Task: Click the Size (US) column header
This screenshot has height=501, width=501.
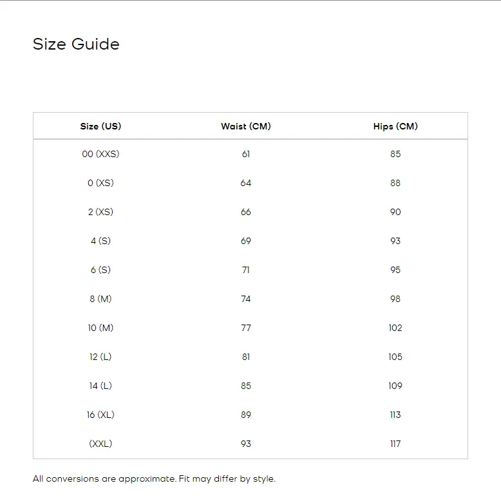Action: click(x=100, y=126)
